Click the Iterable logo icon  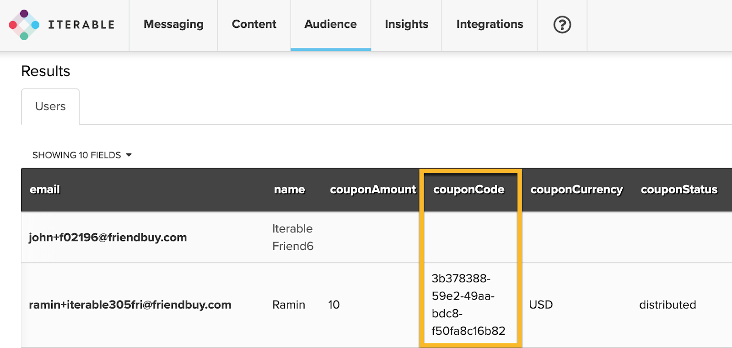[24, 25]
